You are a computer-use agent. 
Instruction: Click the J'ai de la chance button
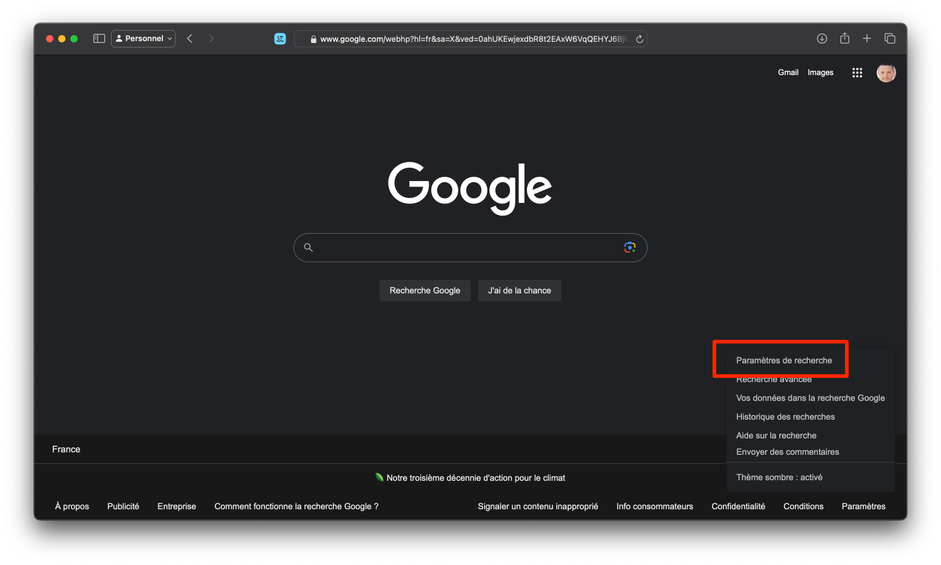click(520, 291)
